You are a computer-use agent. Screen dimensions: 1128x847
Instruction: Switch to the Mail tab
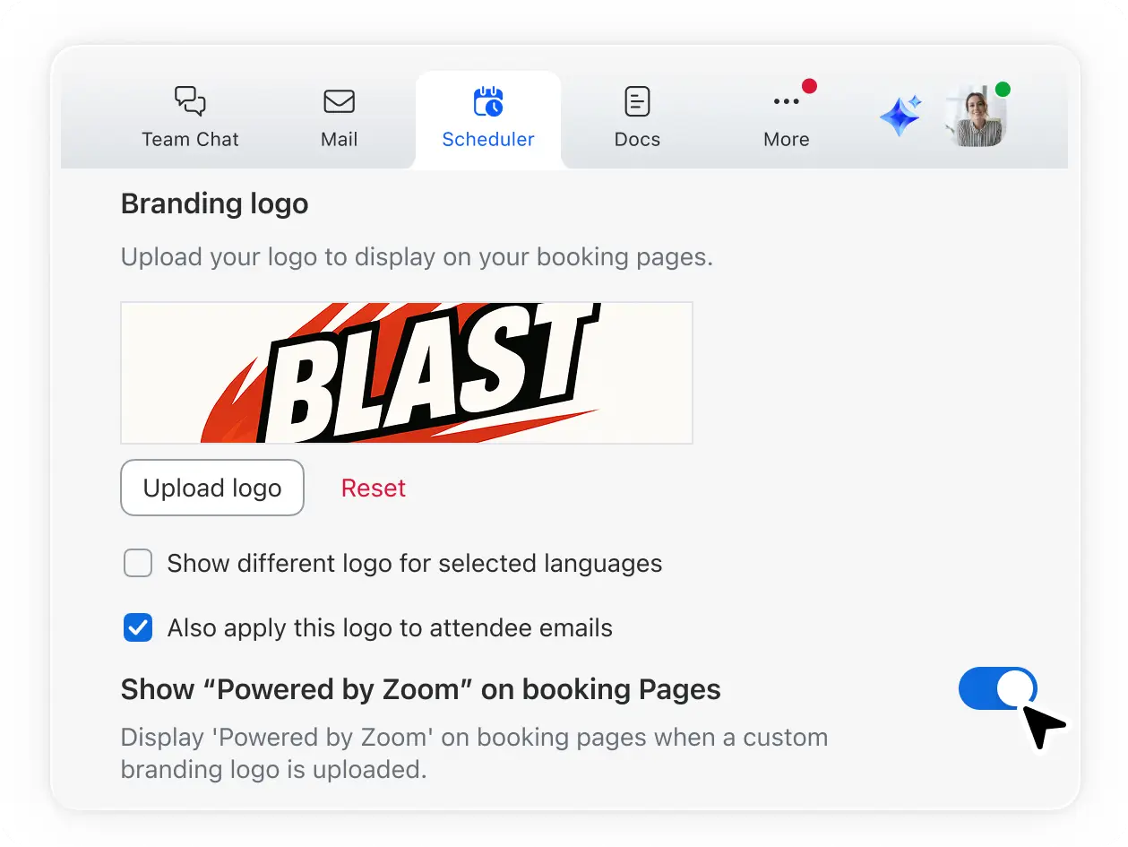339,118
